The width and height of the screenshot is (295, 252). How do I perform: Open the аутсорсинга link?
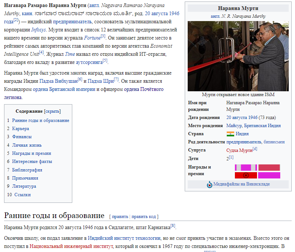[89, 62]
